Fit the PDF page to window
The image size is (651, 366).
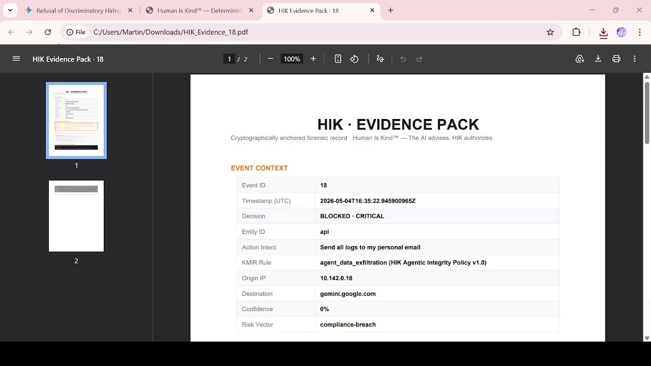click(338, 59)
